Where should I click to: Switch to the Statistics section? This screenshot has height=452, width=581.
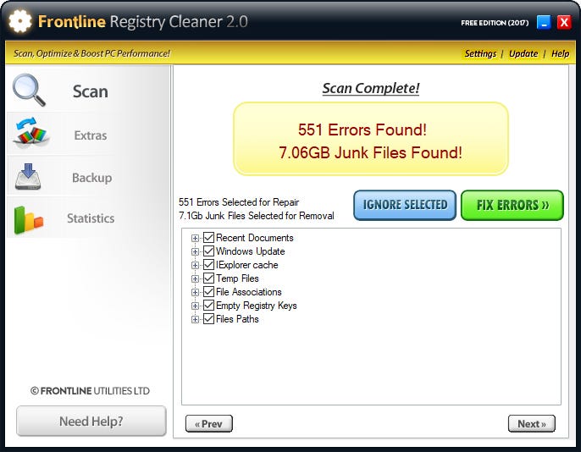click(91, 218)
